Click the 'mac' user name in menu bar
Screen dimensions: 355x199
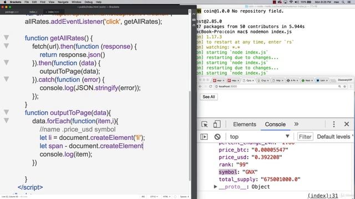pyautogui.click(x=337, y=2)
